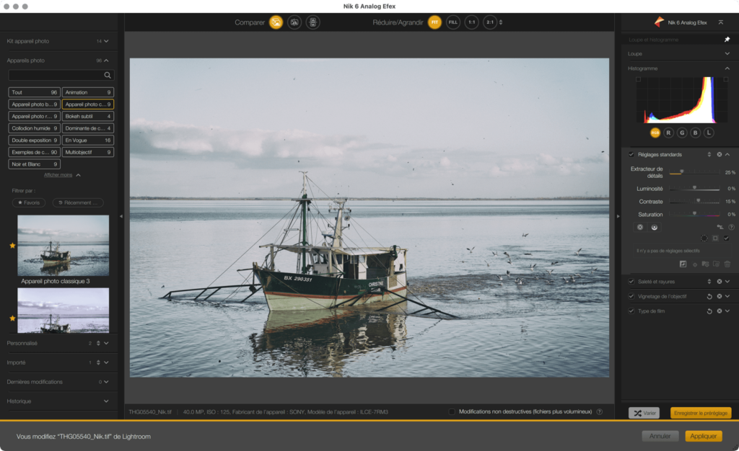
Task: Toggle histogram shadow clipping indicator
Action: click(x=638, y=79)
